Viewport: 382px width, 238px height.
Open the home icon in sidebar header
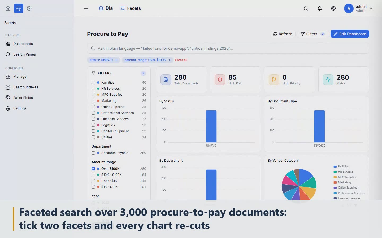point(8,8)
